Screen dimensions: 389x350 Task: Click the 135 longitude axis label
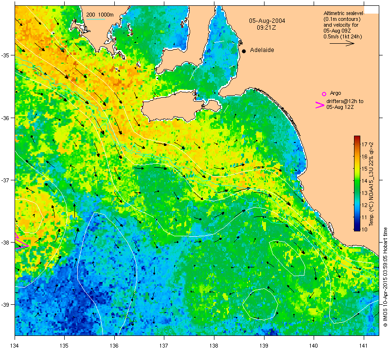[x=65, y=345]
